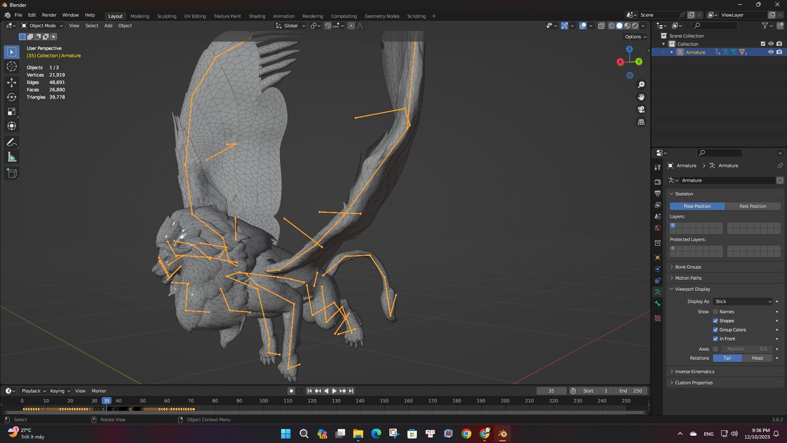
Task: Click the current frame field showing 35
Action: coord(551,391)
